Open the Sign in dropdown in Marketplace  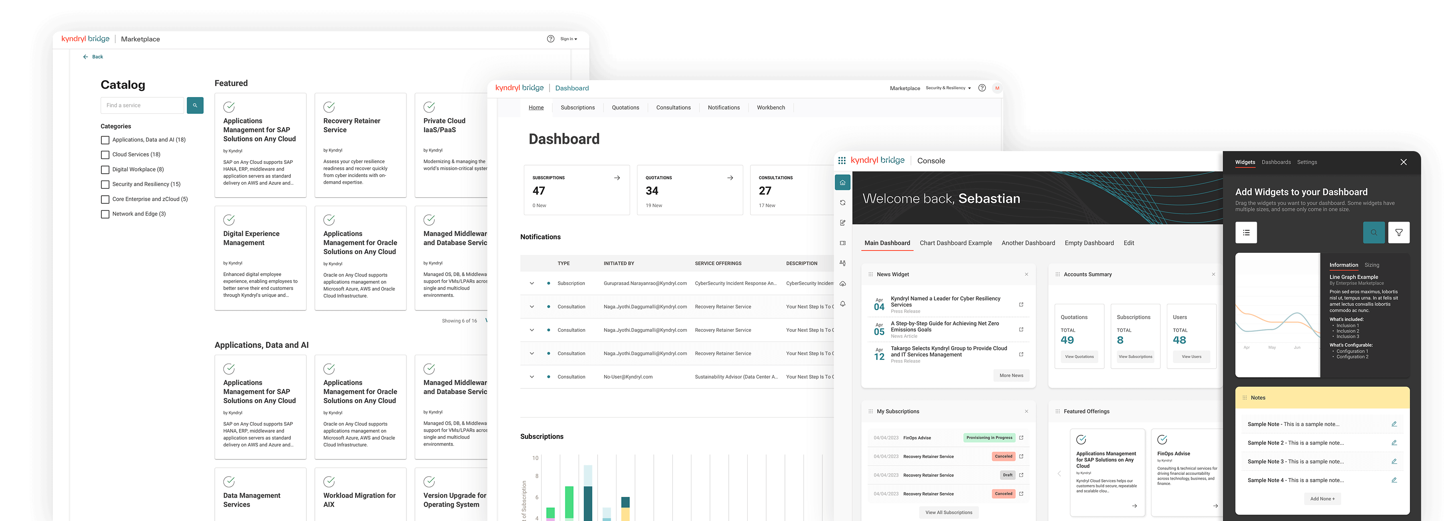[x=569, y=39]
